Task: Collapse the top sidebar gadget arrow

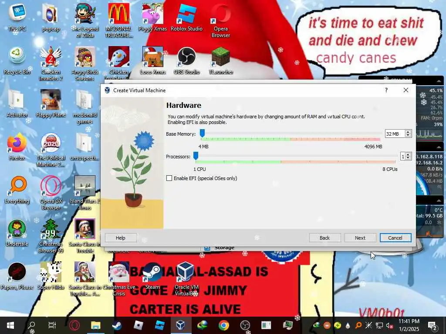Action: click(x=439, y=81)
